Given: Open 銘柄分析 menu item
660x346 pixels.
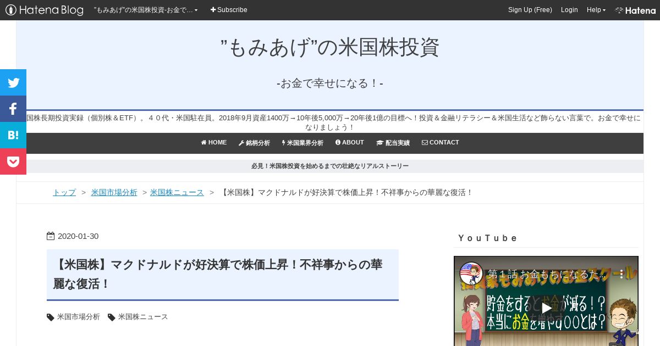Looking at the screenshot, I should (254, 143).
